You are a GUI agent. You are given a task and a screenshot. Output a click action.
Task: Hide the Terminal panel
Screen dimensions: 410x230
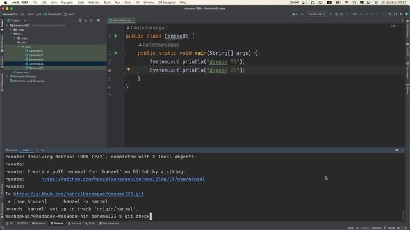pos(402,150)
